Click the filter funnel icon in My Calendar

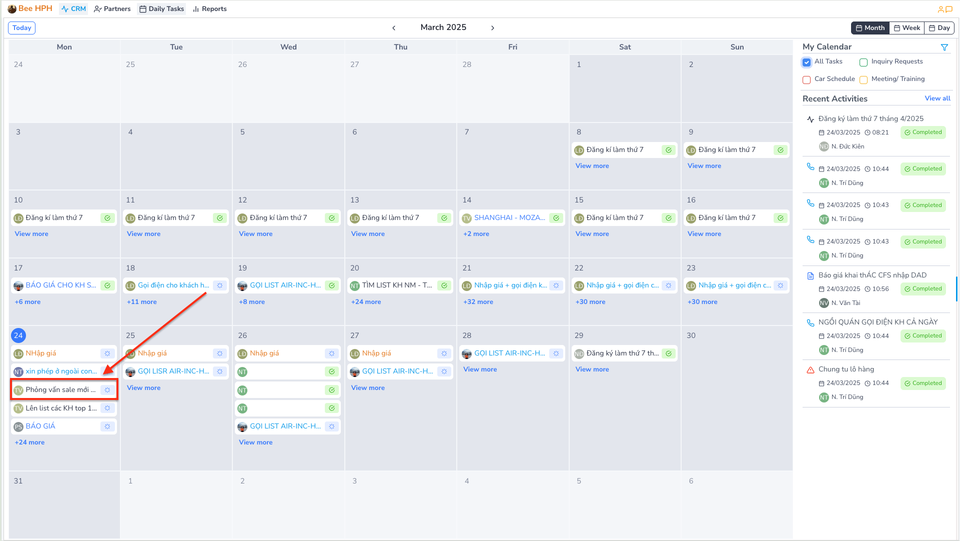(944, 47)
